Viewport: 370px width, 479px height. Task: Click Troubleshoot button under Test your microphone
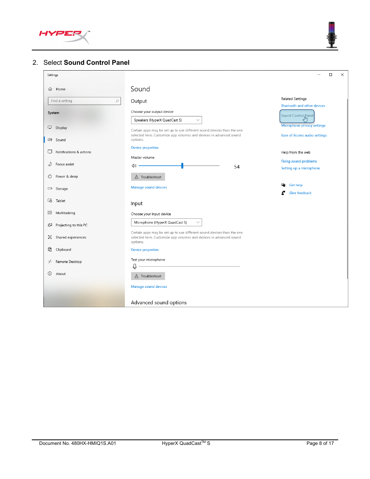(x=148, y=276)
